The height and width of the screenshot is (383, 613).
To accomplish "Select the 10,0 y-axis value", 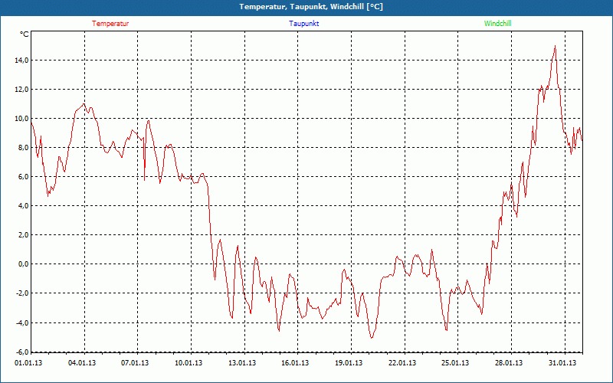I will tap(21, 119).
